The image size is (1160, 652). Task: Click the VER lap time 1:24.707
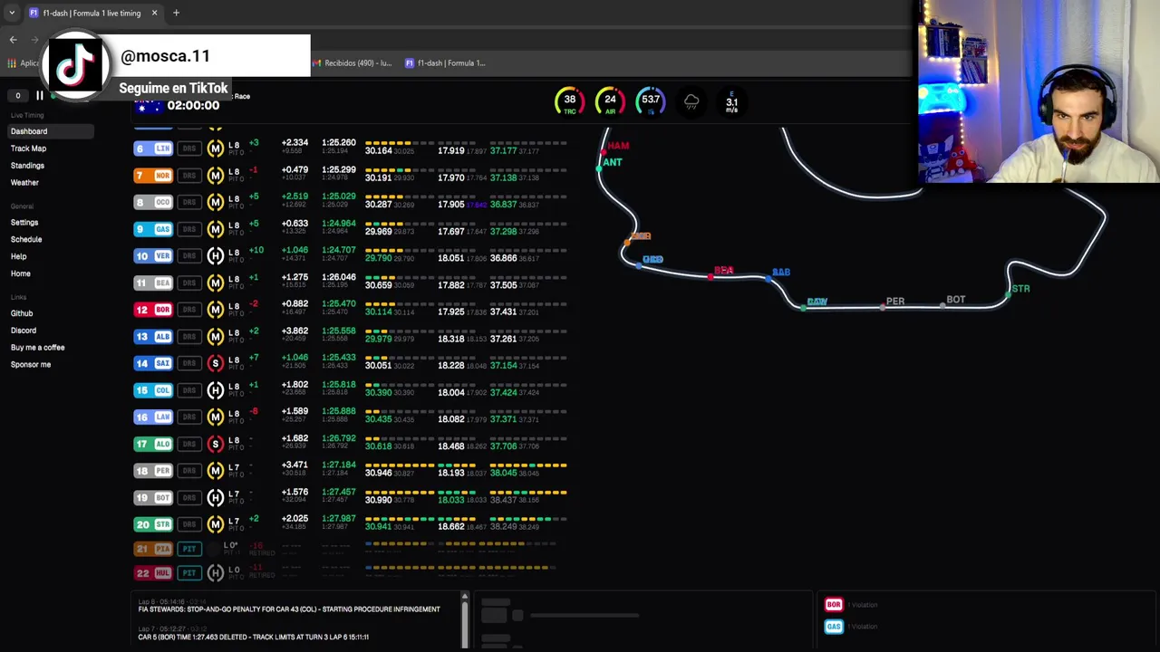click(x=339, y=250)
